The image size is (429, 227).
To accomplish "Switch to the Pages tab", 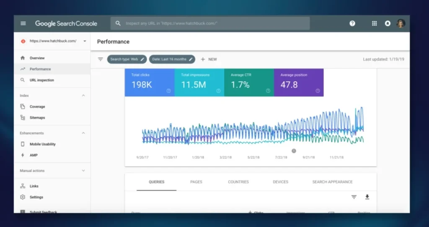I will [x=196, y=182].
